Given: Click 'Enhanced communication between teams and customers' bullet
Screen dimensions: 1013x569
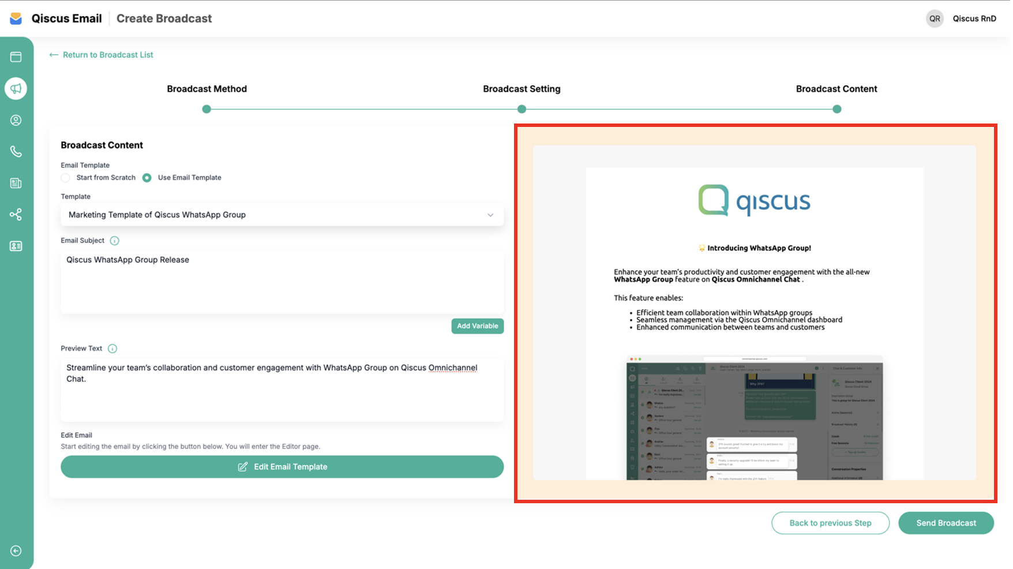Looking at the screenshot, I should point(730,327).
